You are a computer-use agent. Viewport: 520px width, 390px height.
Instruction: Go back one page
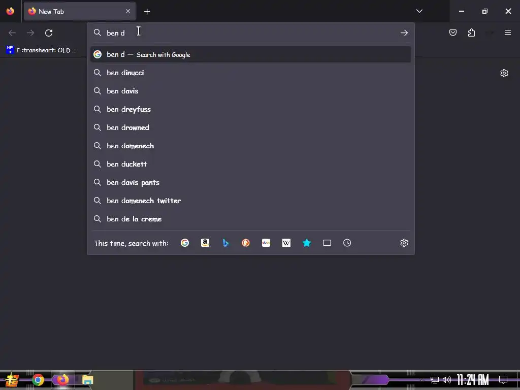point(12,33)
